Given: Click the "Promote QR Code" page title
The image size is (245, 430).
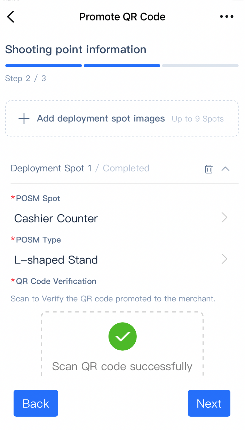Looking at the screenshot, I should pos(122,17).
